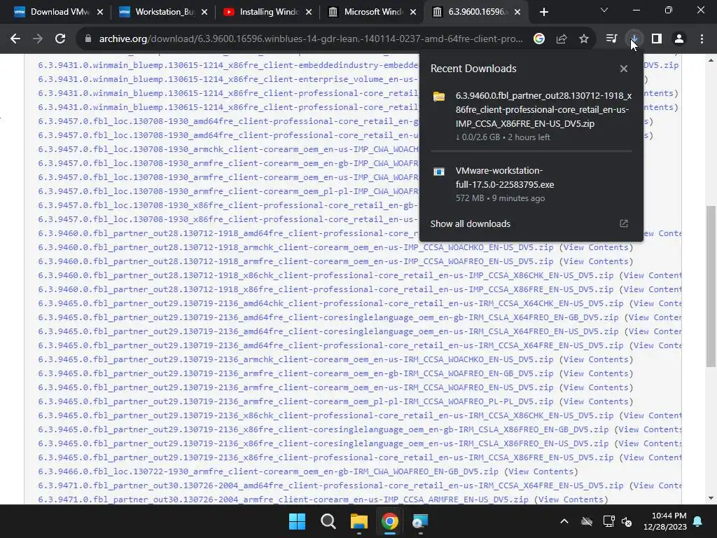Viewport: 717px width, 538px height.
Task: Click the page vertical scrollbar thumb
Action: coord(711,287)
